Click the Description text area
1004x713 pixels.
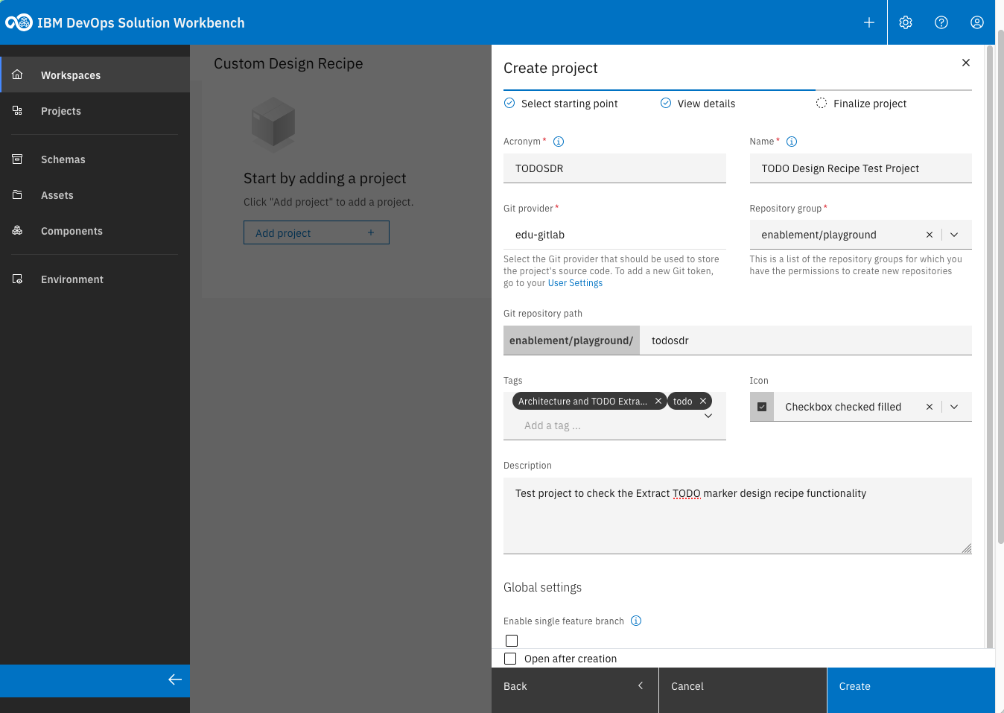tap(737, 516)
